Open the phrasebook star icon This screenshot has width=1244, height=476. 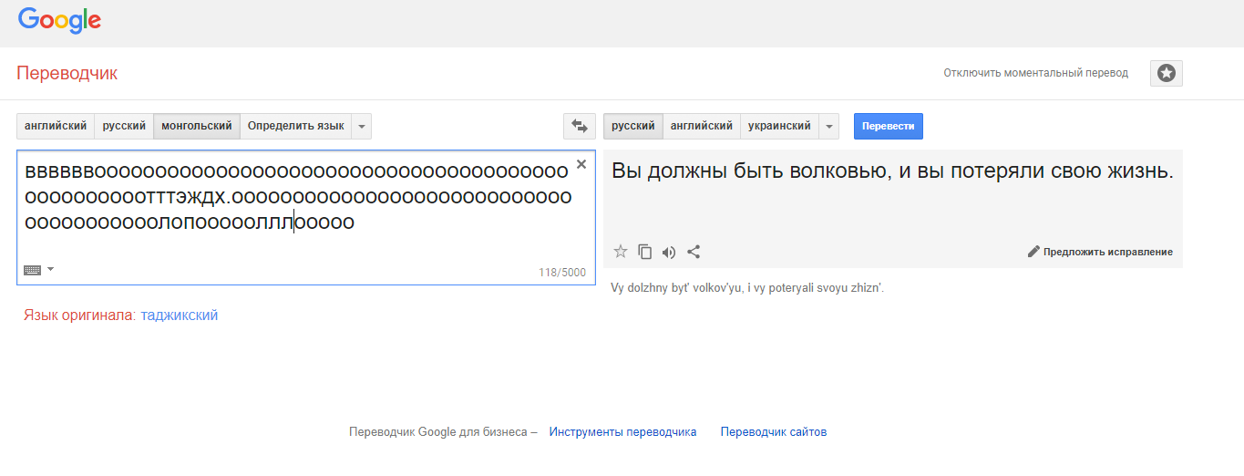[1166, 73]
